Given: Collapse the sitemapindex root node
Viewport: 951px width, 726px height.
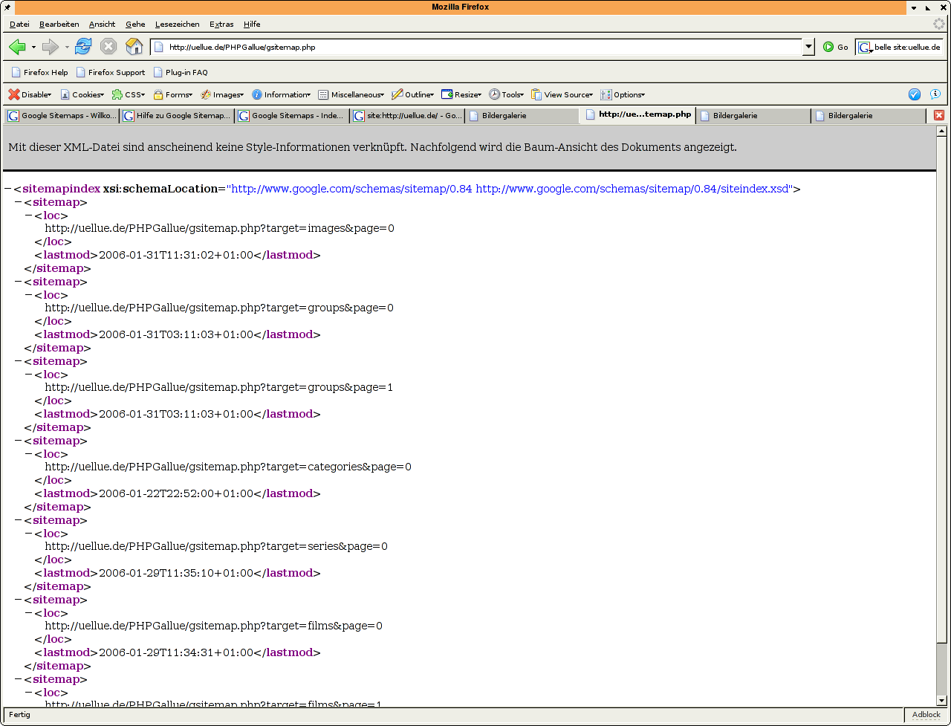Looking at the screenshot, I should coord(7,189).
